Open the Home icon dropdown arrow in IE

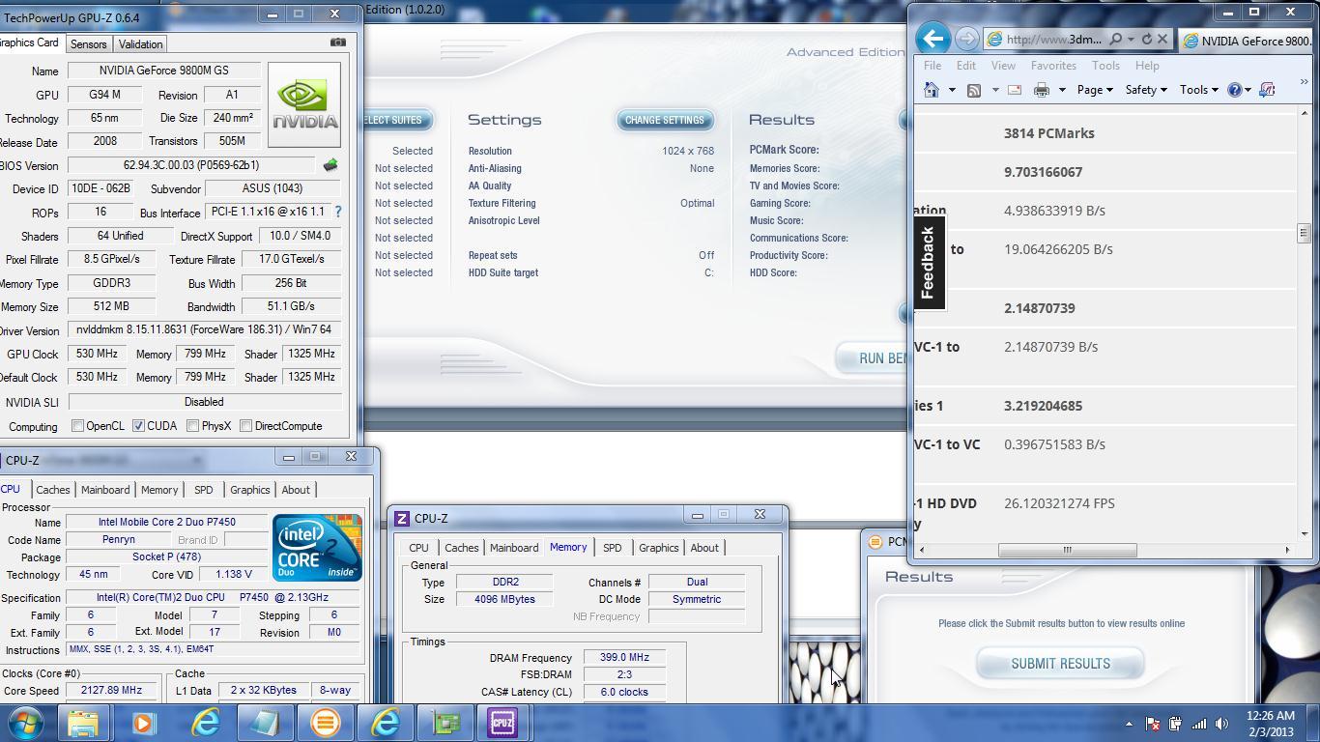coord(952,91)
